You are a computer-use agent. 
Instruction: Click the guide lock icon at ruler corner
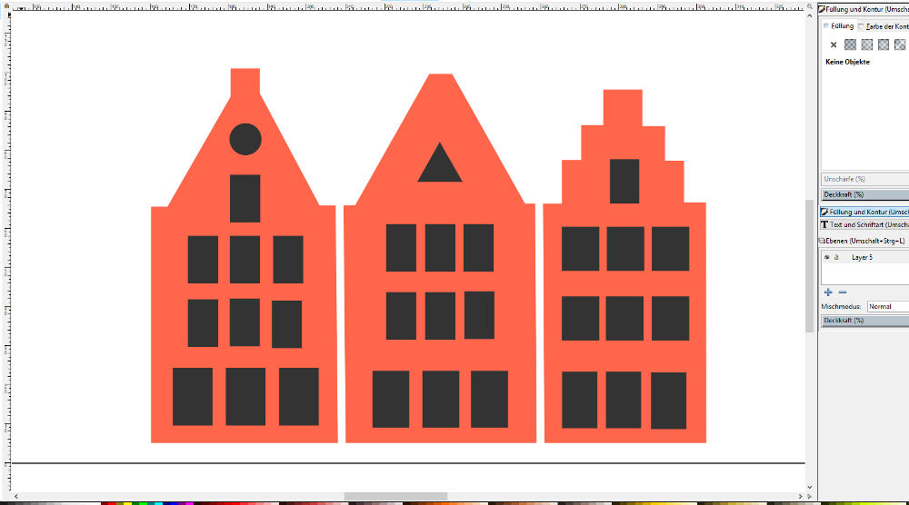pos(6,6)
